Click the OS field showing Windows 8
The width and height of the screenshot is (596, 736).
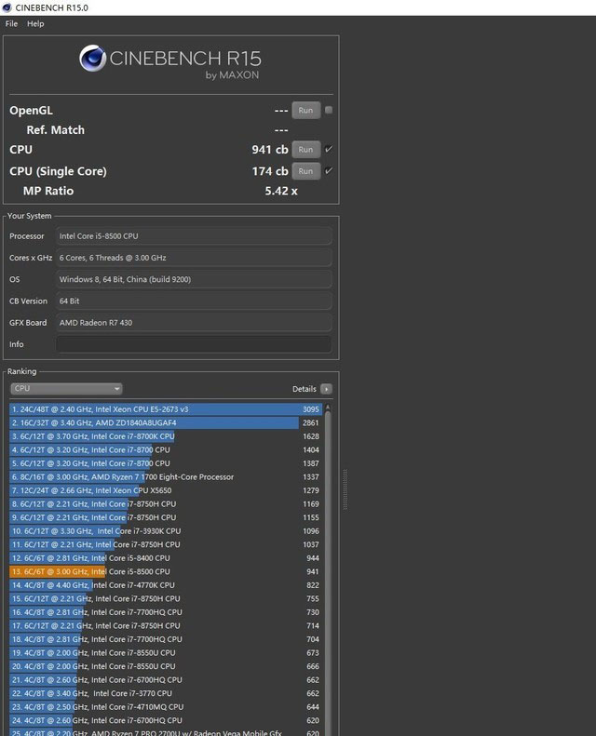tap(194, 279)
